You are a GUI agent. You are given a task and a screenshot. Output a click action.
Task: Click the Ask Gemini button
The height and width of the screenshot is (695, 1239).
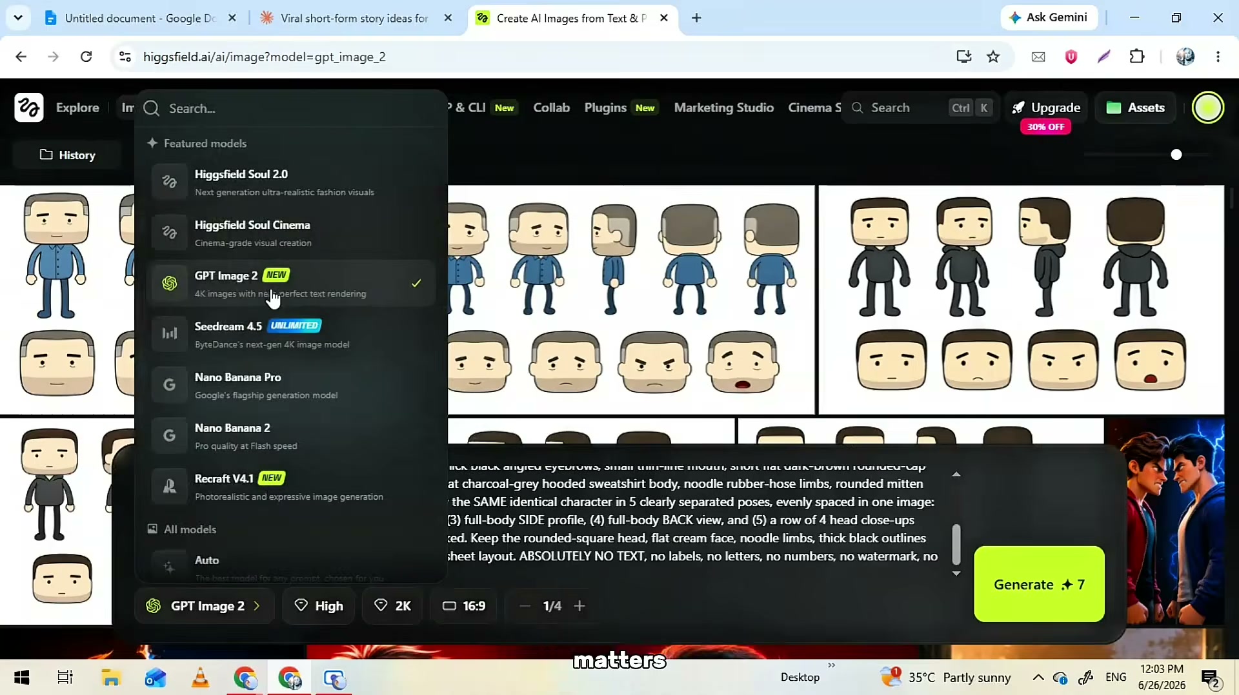pyautogui.click(x=1048, y=17)
